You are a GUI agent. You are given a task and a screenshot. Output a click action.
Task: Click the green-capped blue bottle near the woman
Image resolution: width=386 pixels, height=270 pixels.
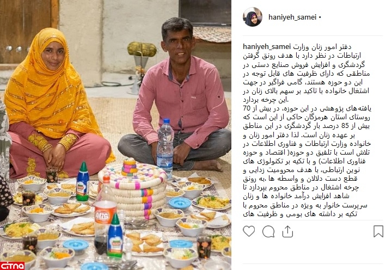pyautogui.click(x=83, y=181)
